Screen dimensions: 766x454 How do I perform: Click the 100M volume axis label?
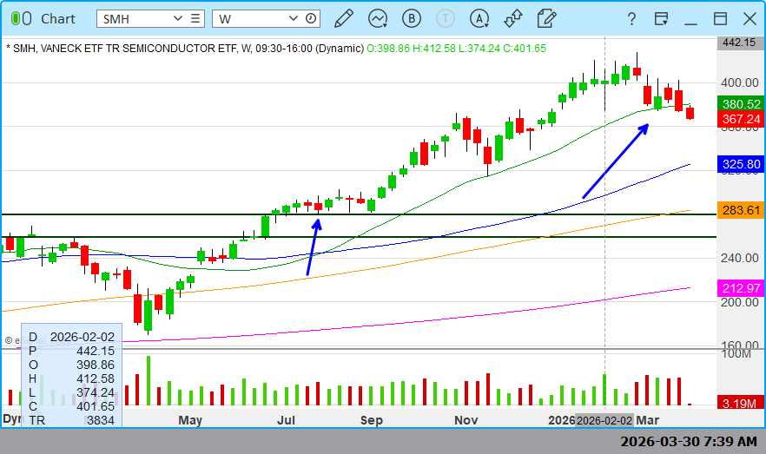(x=736, y=353)
